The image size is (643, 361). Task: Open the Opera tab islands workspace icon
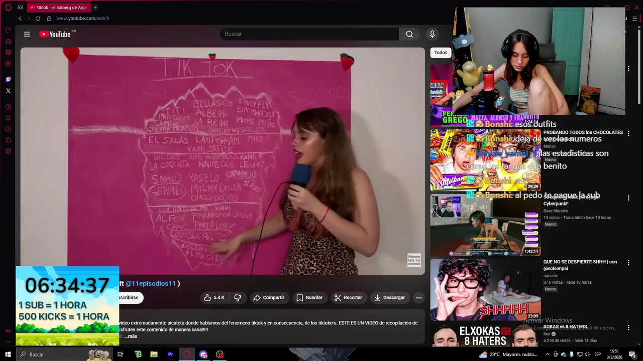pos(21,8)
